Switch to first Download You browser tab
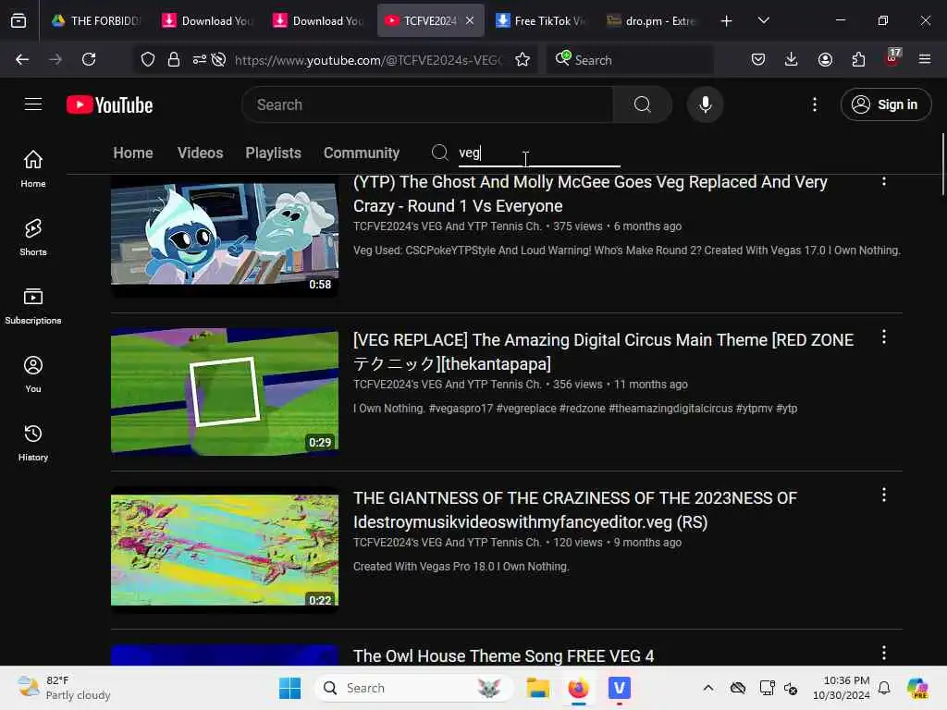Screen dimensions: 947x710 coord(206,20)
